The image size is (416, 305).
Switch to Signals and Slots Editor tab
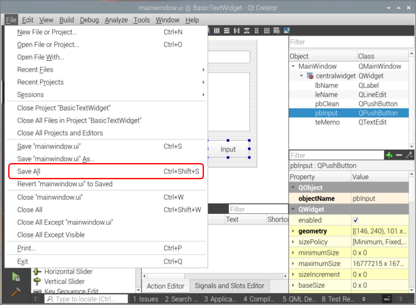point(229,286)
